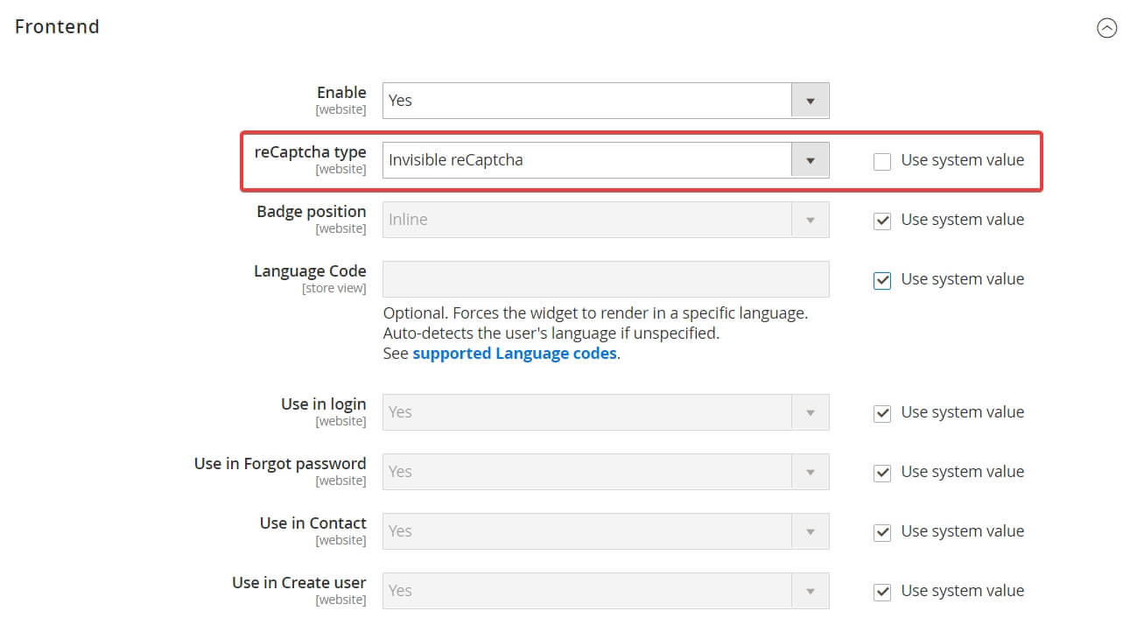
Task: Uncheck Use system value for Badge position
Action: point(882,221)
